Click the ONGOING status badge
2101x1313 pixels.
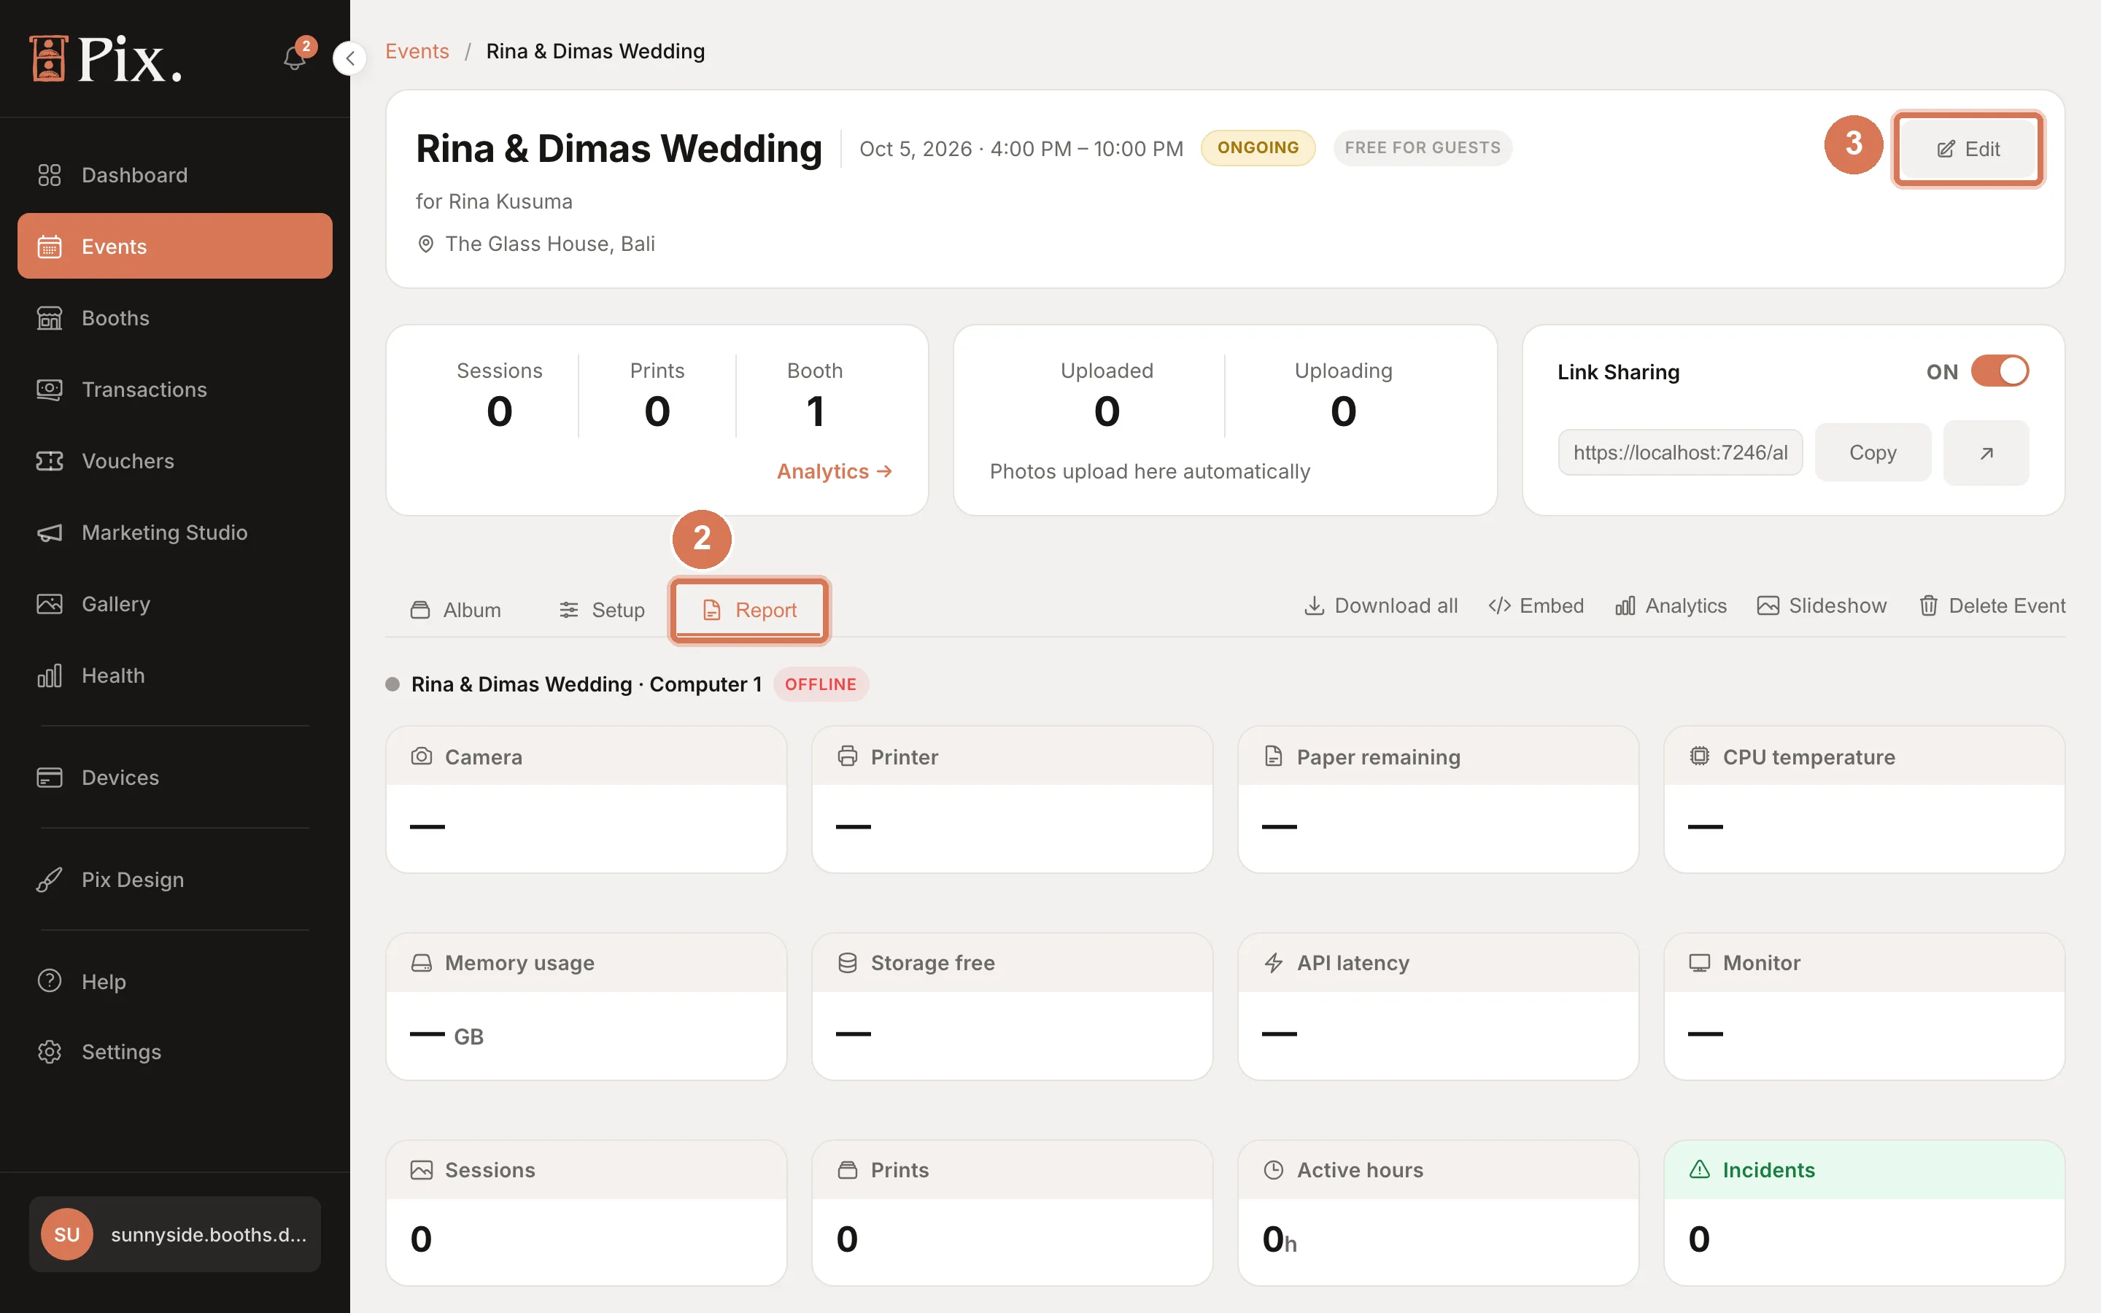coord(1257,147)
